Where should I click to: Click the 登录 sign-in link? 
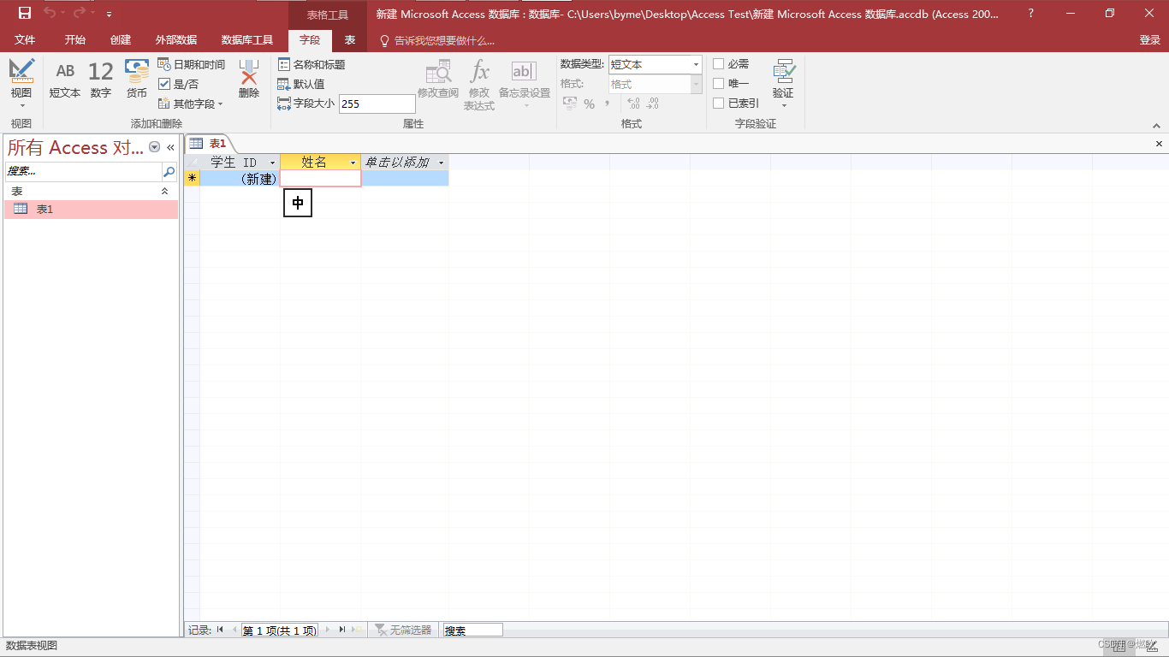click(x=1150, y=40)
